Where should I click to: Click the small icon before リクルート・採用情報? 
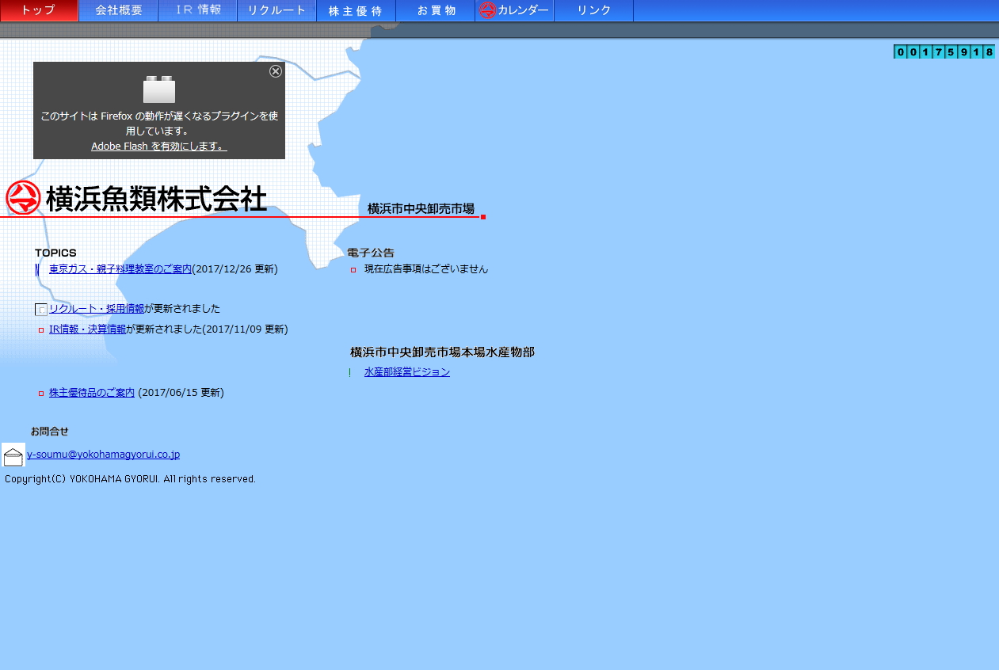(x=41, y=310)
